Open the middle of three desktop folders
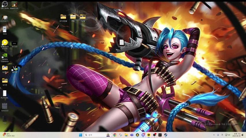The width and height of the screenshot is (246, 138). click(x=73, y=18)
